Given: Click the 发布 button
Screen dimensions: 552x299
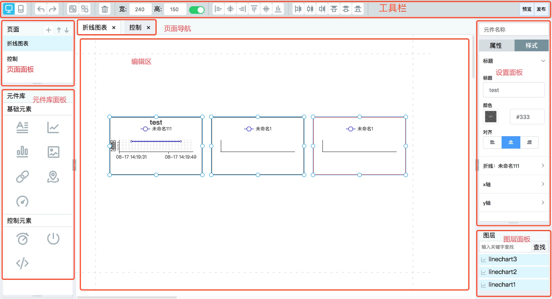Looking at the screenshot, I should tap(541, 9).
